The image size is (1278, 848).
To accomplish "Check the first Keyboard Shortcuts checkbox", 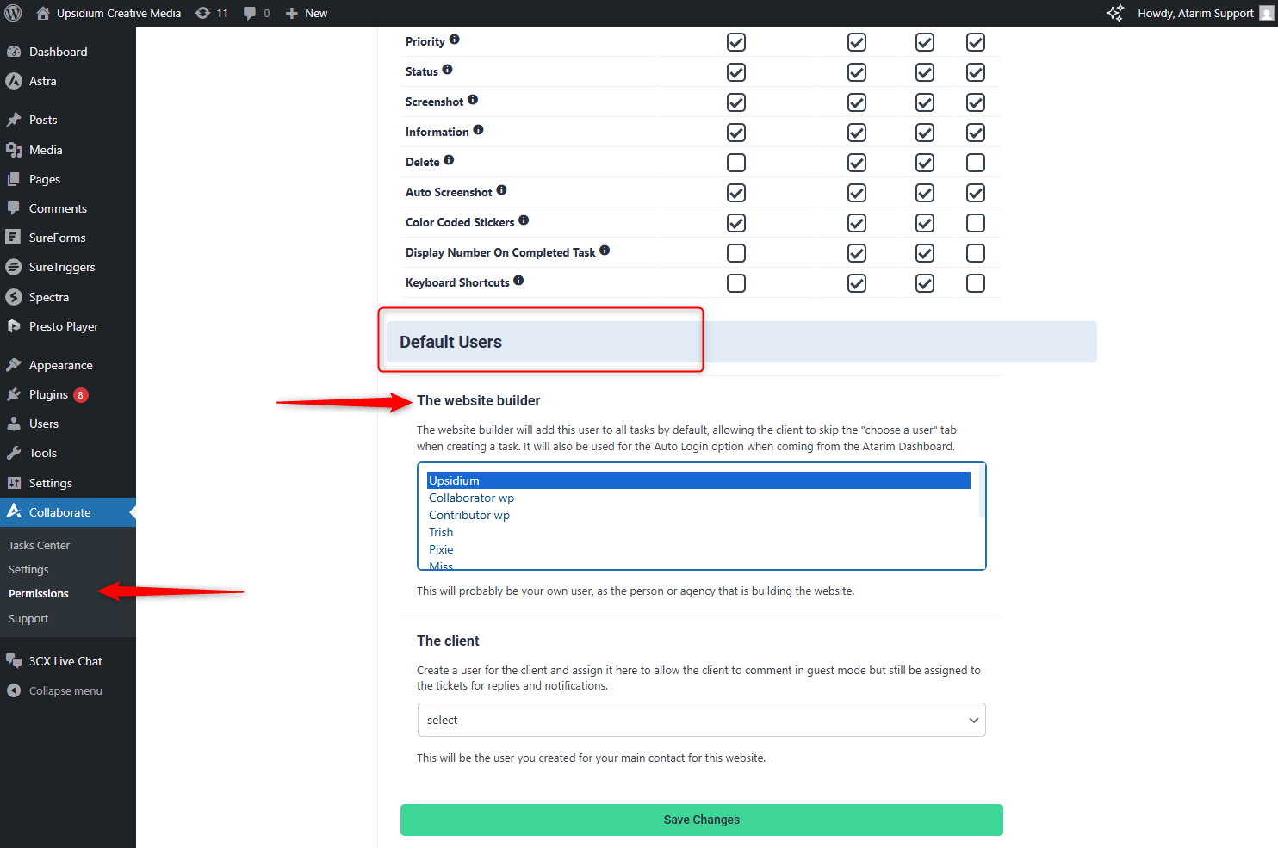I will [x=736, y=283].
